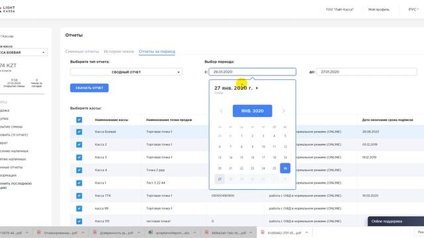Switch to Сменные отчеты tab
The width and height of the screenshot is (424, 238).
coord(82,52)
